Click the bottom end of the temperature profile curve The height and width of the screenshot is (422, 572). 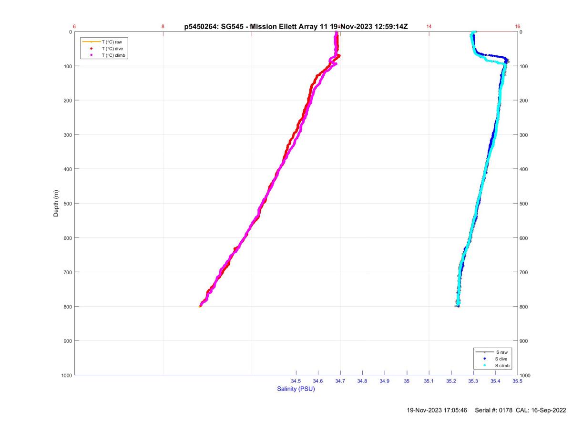(x=200, y=306)
